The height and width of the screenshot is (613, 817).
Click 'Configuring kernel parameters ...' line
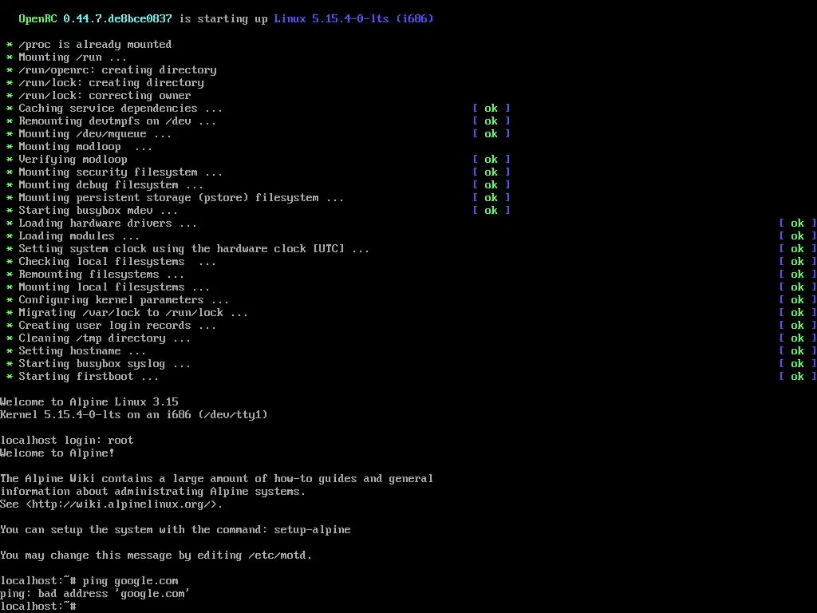pyautogui.click(x=124, y=300)
